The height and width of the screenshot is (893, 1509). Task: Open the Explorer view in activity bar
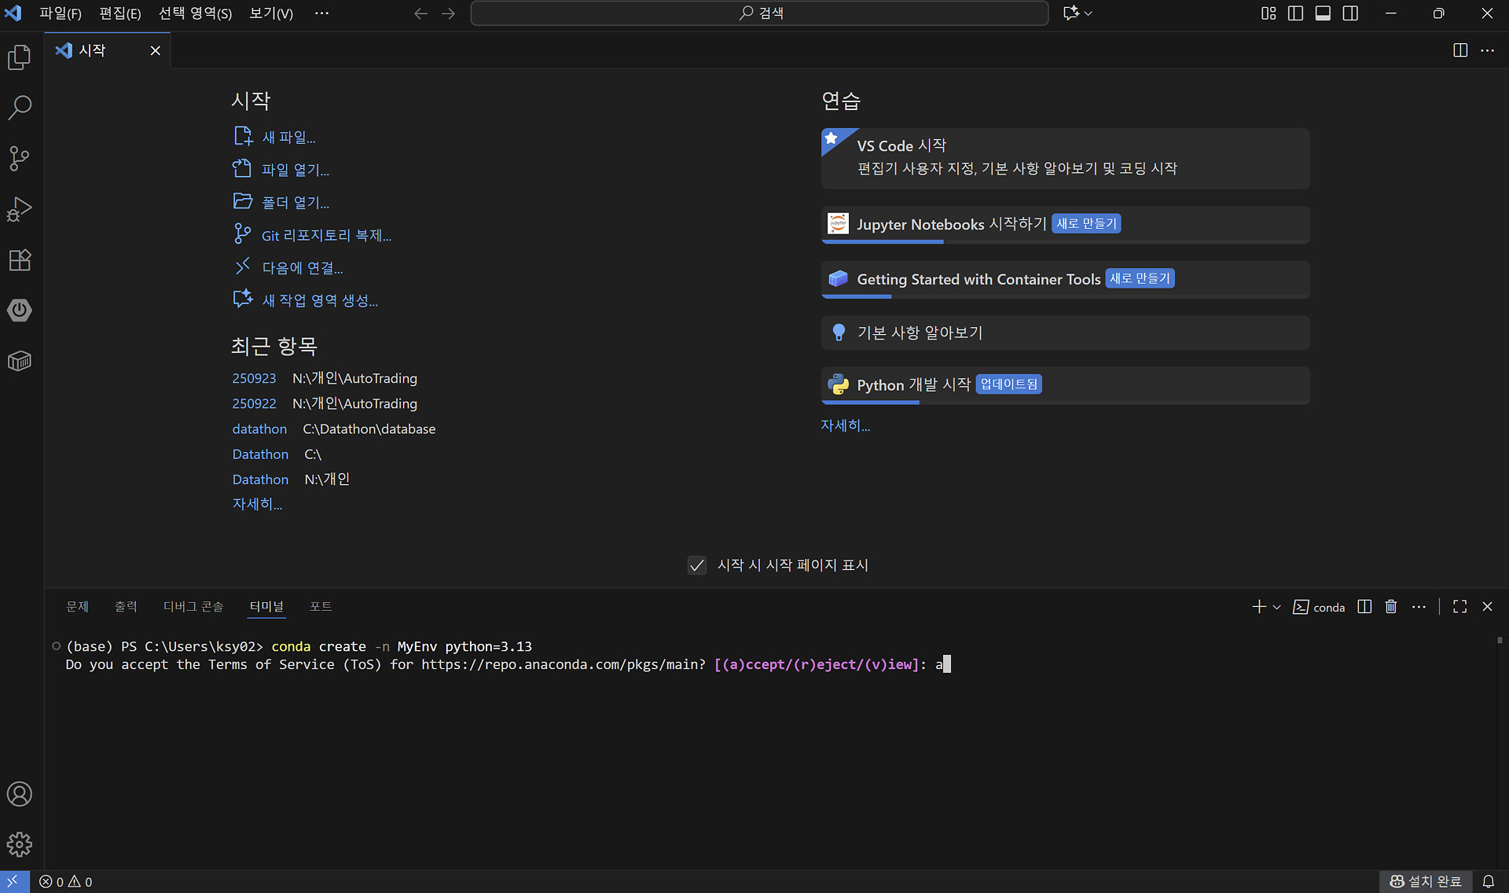tap(20, 57)
